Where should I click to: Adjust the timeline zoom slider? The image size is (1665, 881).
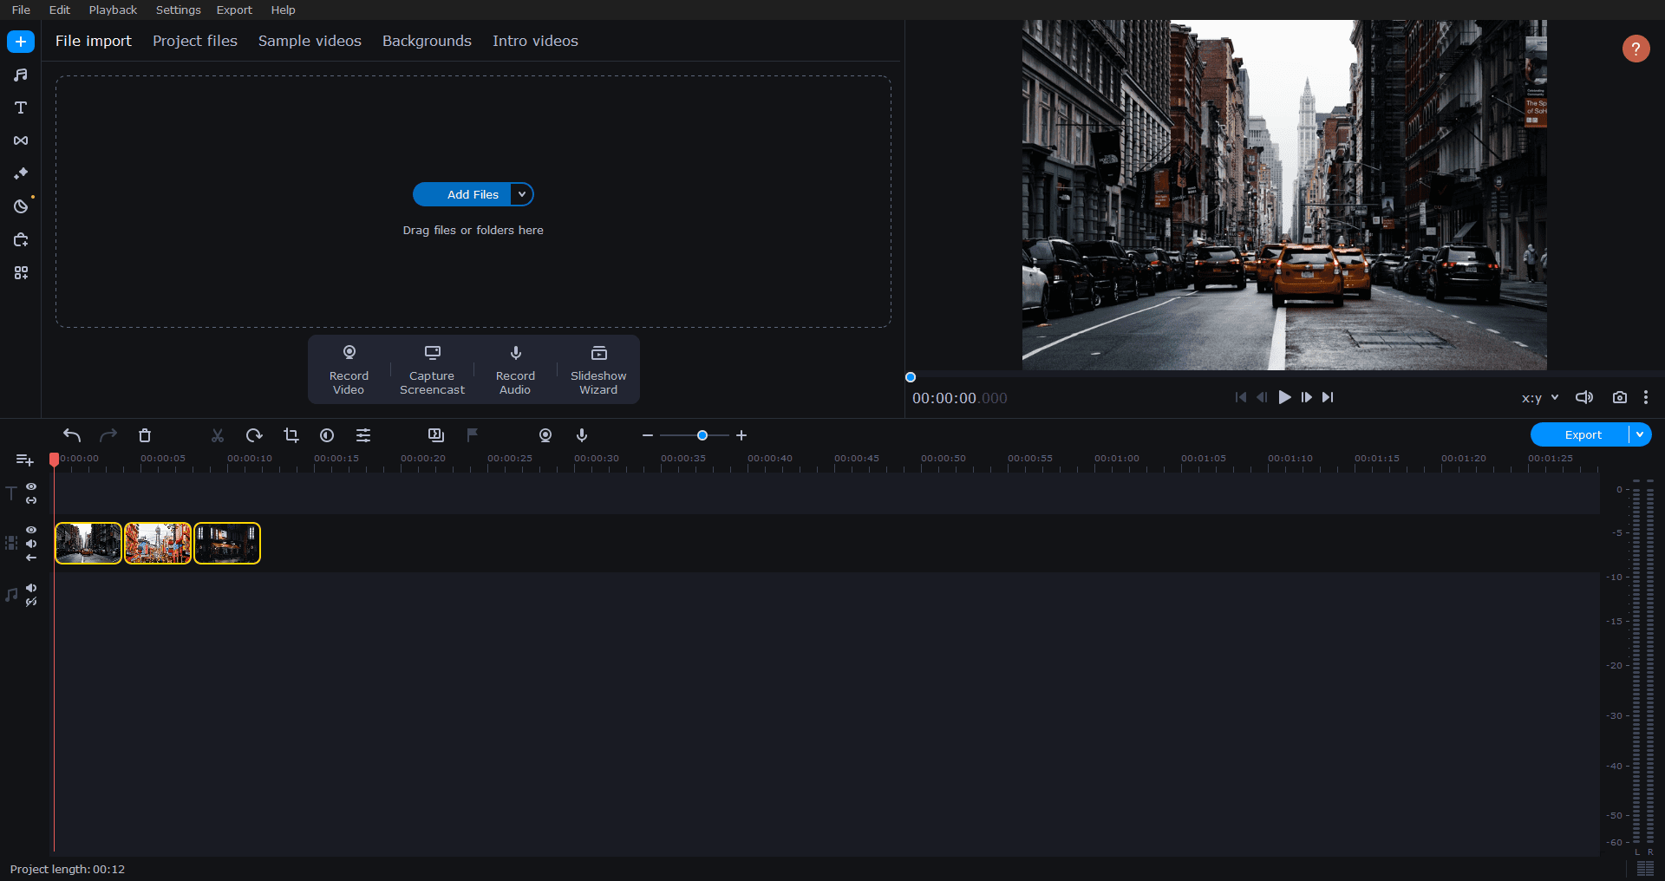(702, 435)
